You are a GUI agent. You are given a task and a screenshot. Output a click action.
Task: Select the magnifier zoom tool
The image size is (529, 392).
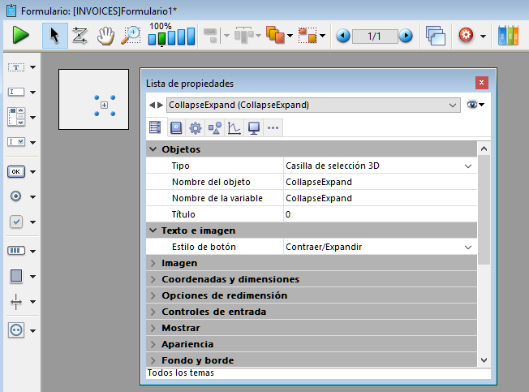click(x=130, y=36)
